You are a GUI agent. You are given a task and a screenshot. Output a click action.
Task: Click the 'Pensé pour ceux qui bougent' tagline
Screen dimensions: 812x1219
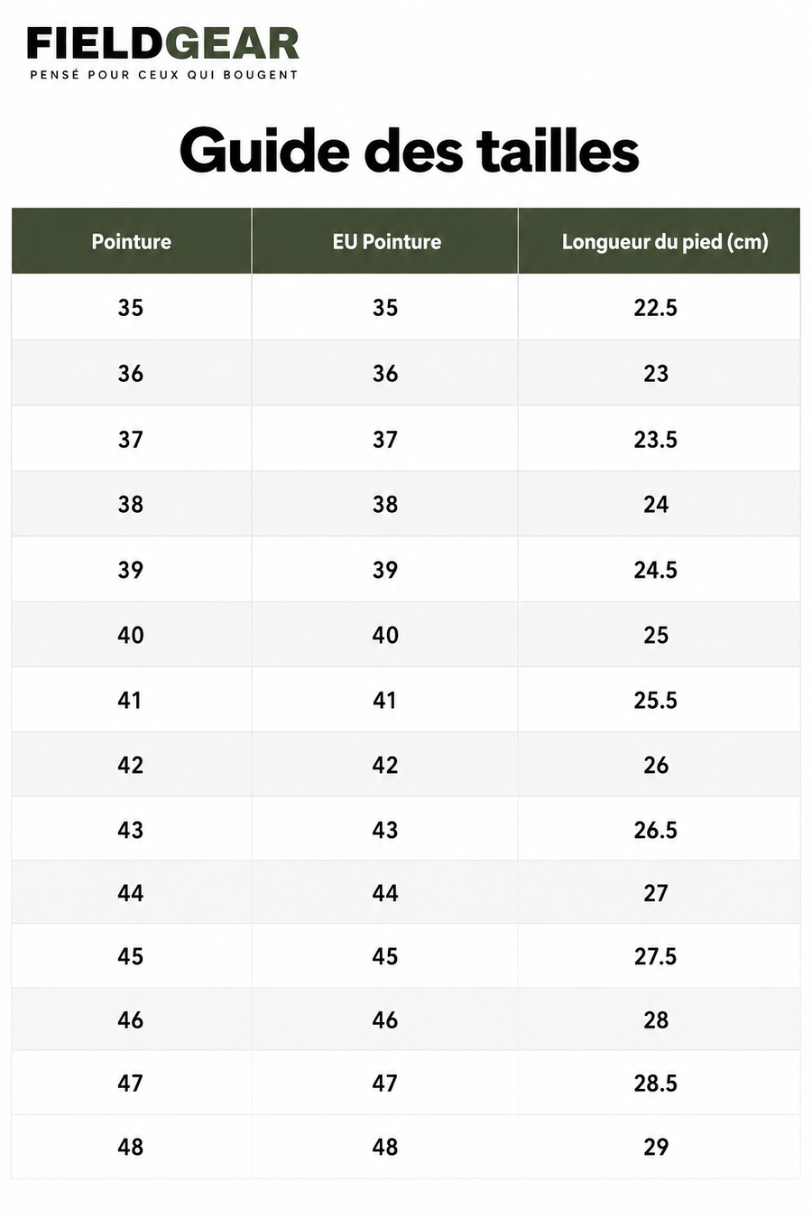click(163, 75)
